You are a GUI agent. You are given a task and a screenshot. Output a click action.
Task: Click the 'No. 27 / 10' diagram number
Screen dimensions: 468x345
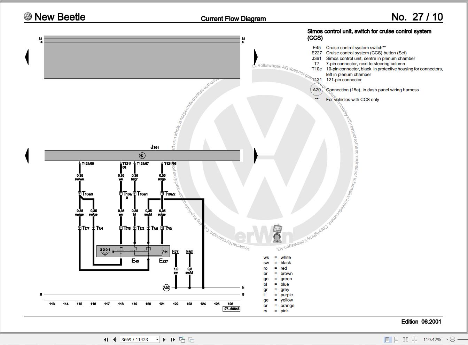417,17
